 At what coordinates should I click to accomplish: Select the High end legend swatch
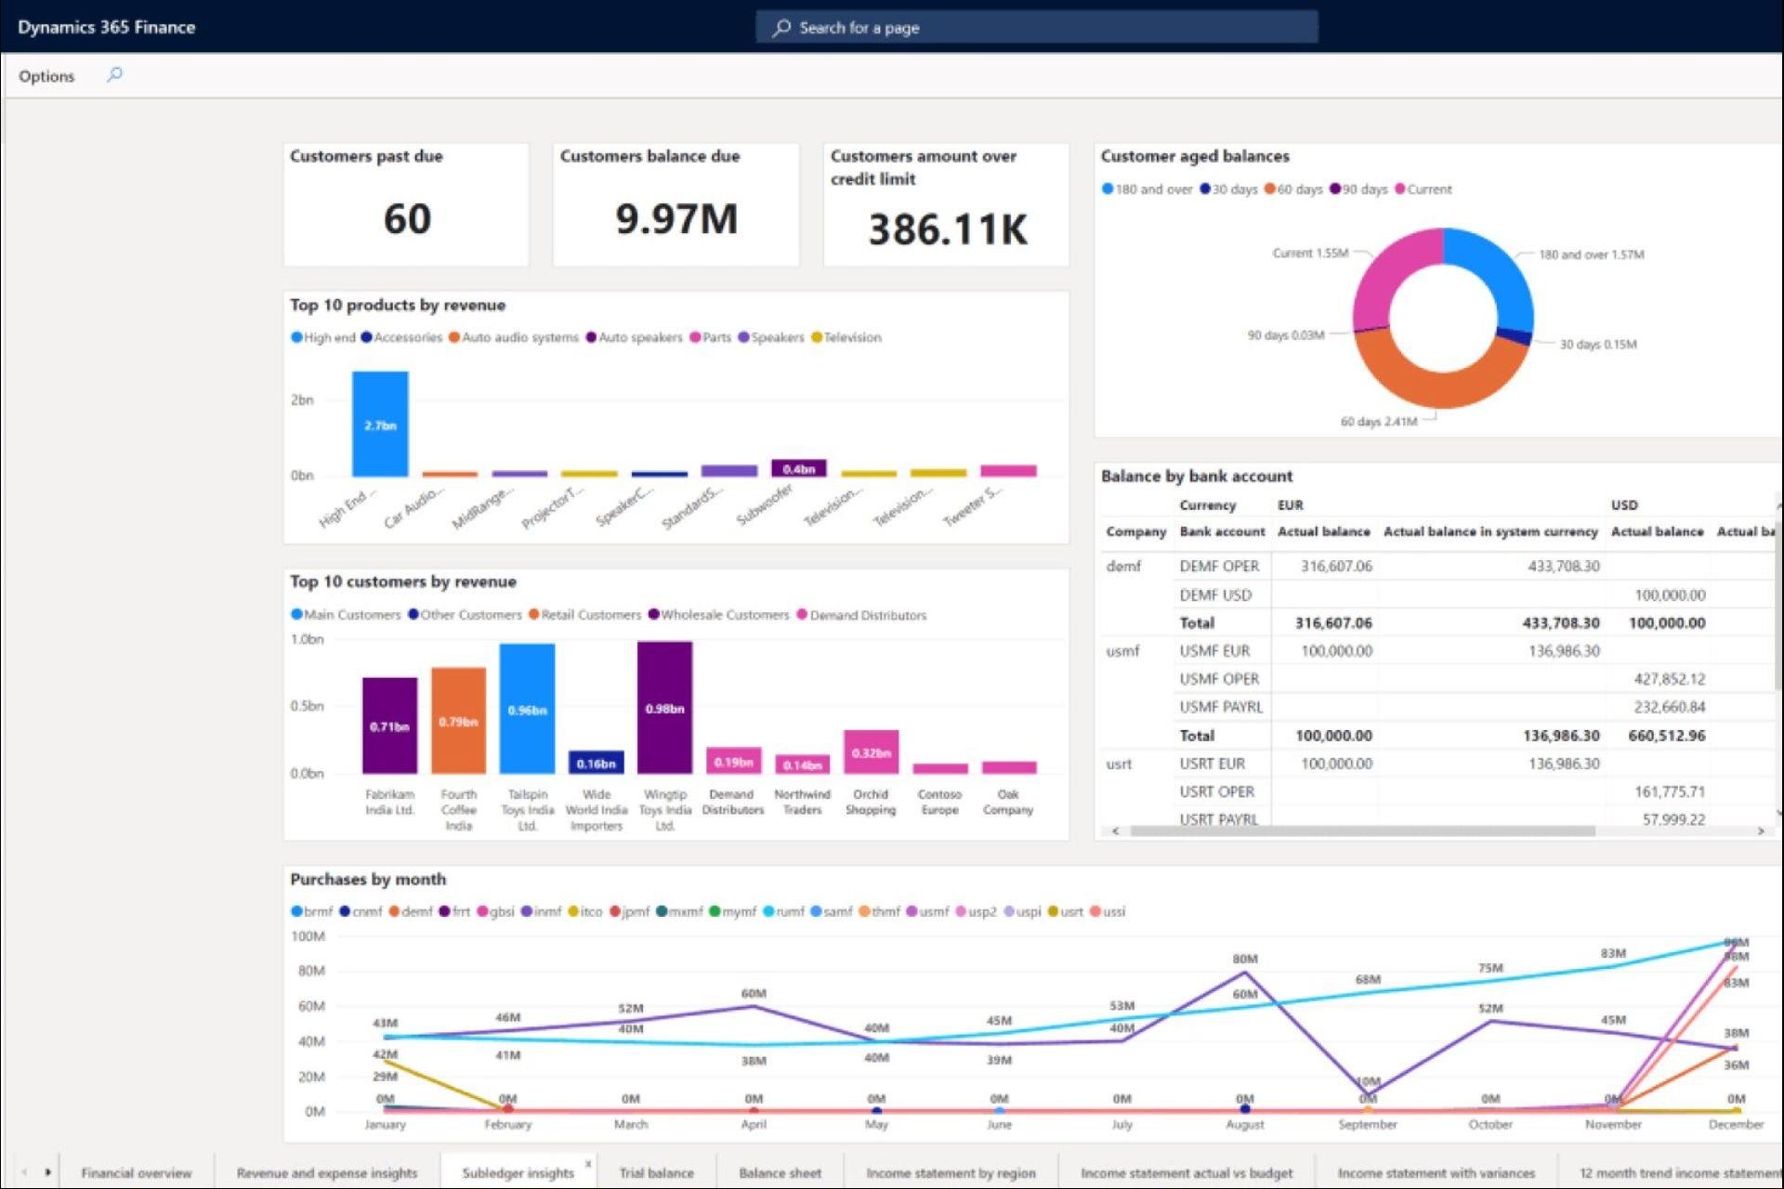pyautogui.click(x=296, y=337)
